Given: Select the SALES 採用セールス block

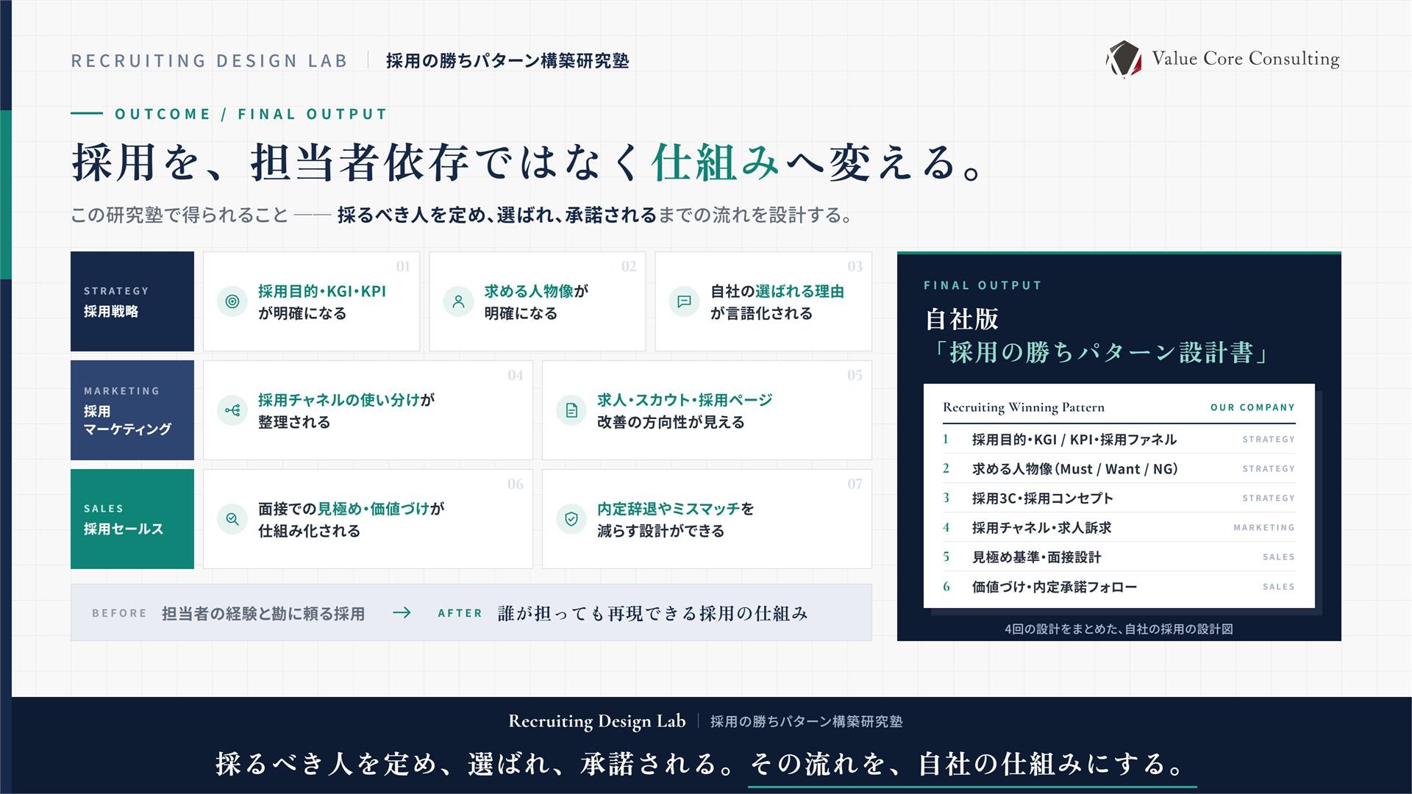Looking at the screenshot, I should [x=132, y=519].
